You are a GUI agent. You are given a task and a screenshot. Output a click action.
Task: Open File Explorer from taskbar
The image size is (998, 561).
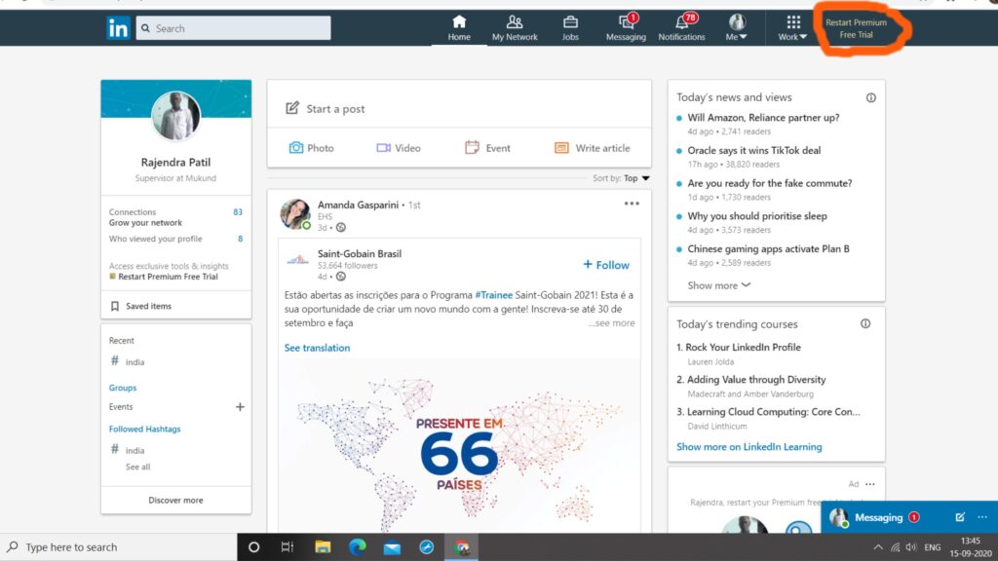coord(323,547)
